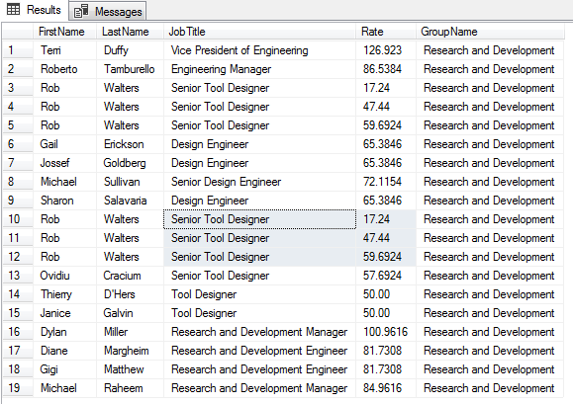Click the Tamburello last name cell

130,69
